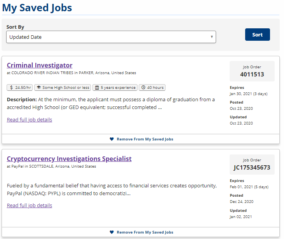Click Job Order JC175345673 box
The image size is (284, 239).
[252, 165]
